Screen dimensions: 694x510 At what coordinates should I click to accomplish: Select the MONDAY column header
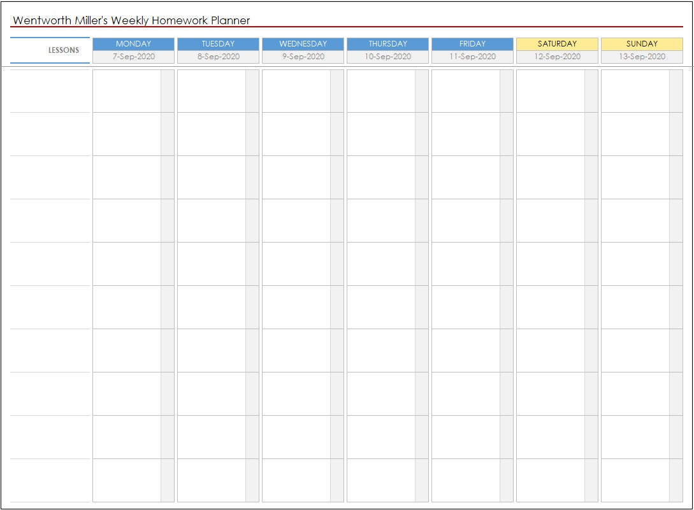coord(133,44)
